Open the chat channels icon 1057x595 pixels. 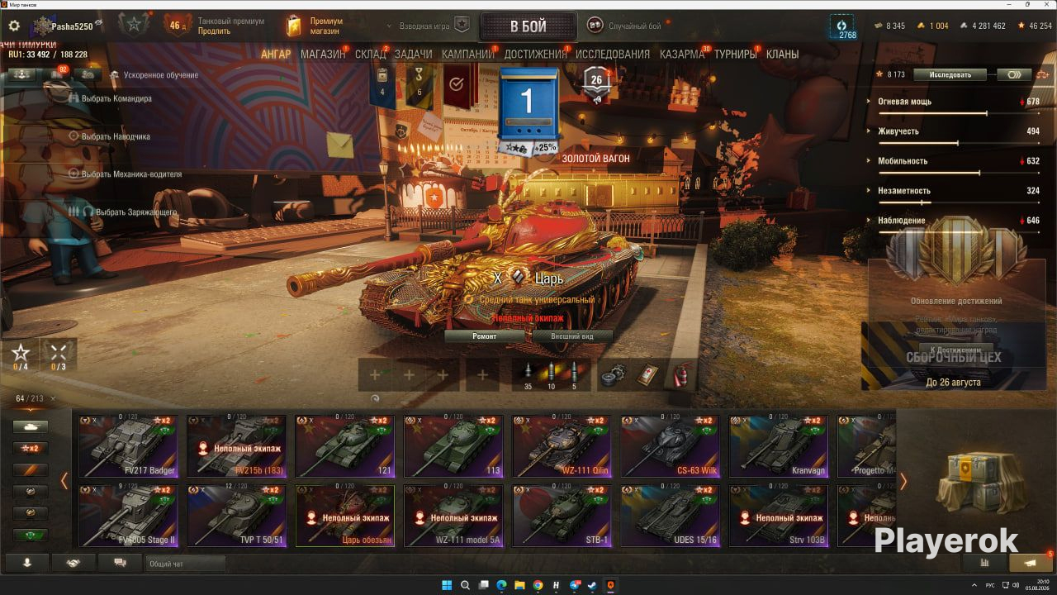(120, 563)
